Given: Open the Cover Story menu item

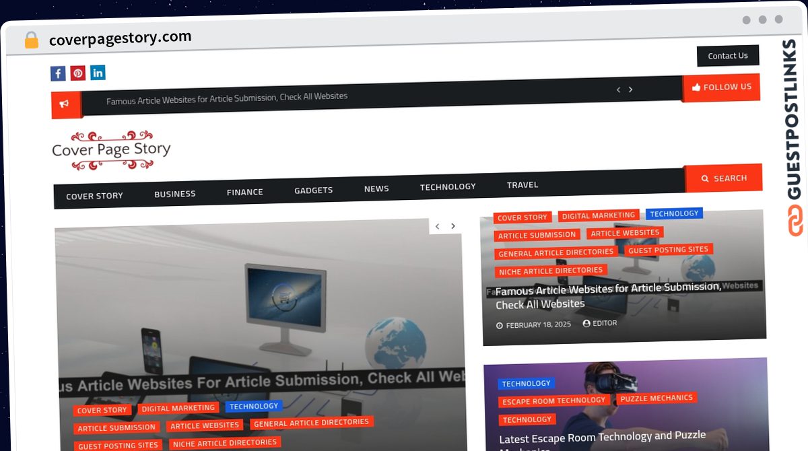Looking at the screenshot, I should [x=94, y=196].
